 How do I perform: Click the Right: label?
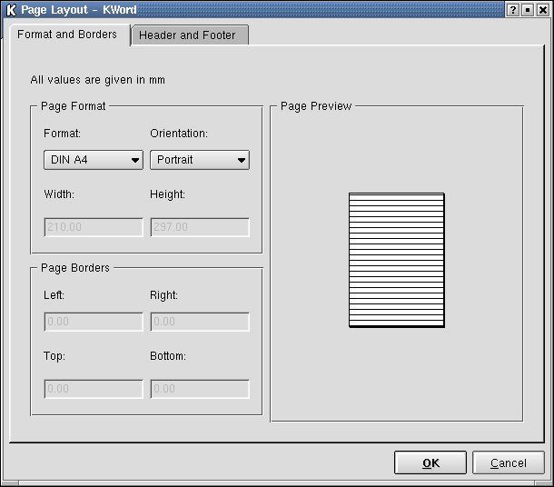[x=164, y=295]
